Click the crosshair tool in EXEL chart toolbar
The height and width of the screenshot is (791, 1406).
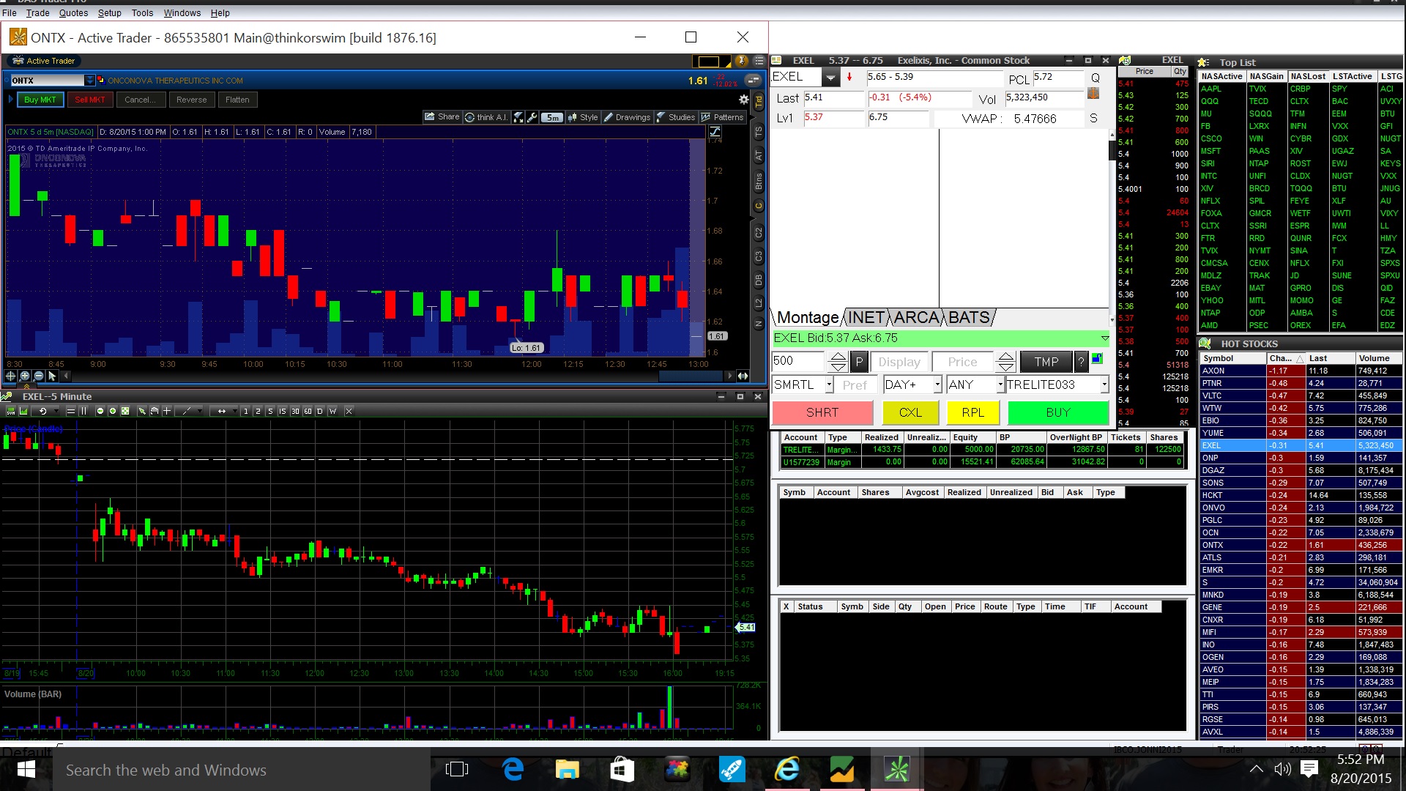tap(167, 411)
